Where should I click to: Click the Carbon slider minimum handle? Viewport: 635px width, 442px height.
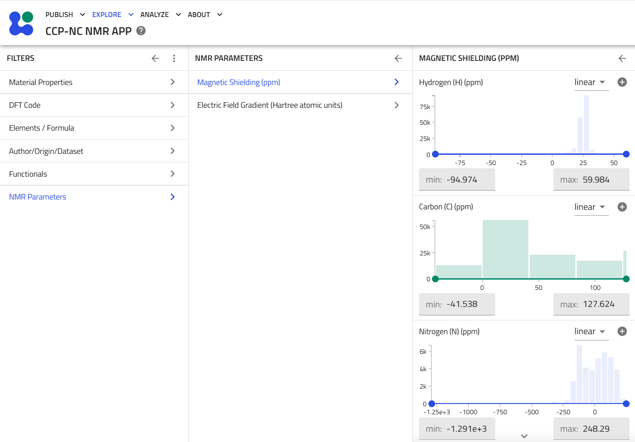[435, 279]
